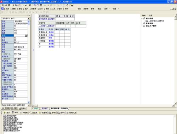Select _启动窗口_创建完毕 in the right tree
Viewport: 177px width, 134px height.
[156, 21]
